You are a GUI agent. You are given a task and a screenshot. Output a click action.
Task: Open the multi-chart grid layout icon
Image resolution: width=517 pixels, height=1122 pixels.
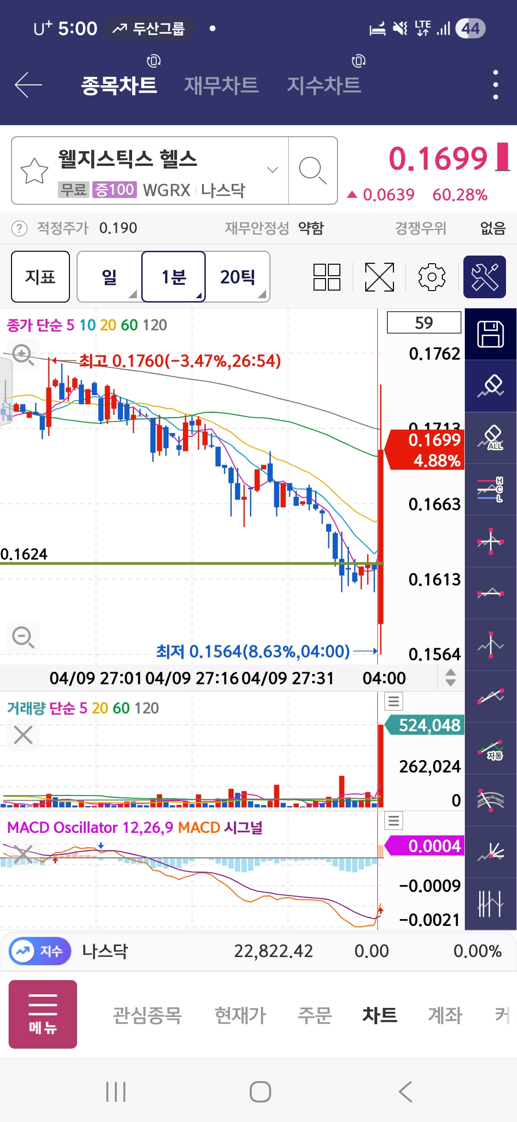point(327,277)
